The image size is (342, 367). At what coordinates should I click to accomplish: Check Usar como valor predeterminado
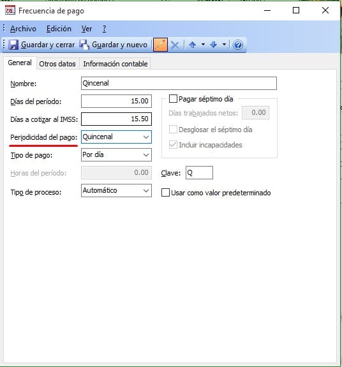(165, 193)
